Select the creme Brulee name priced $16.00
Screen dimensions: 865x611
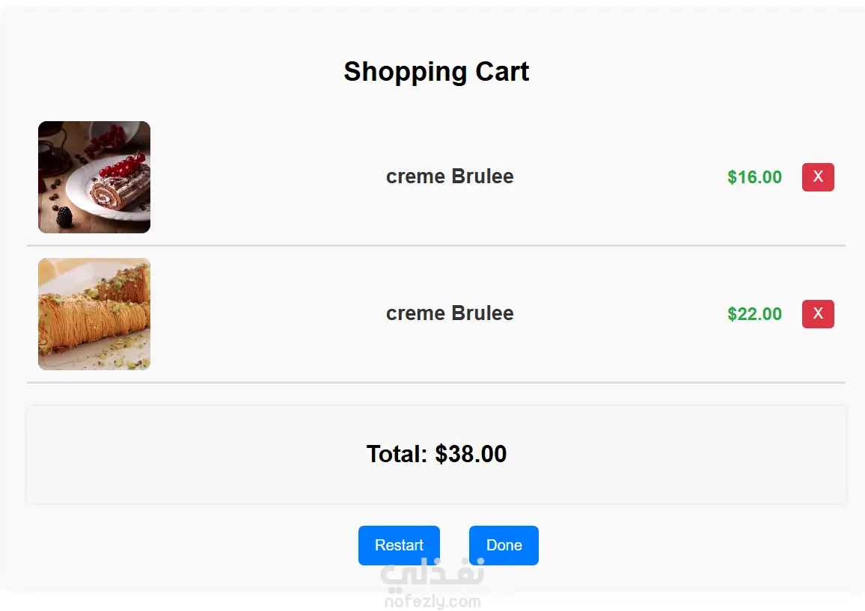click(x=450, y=177)
